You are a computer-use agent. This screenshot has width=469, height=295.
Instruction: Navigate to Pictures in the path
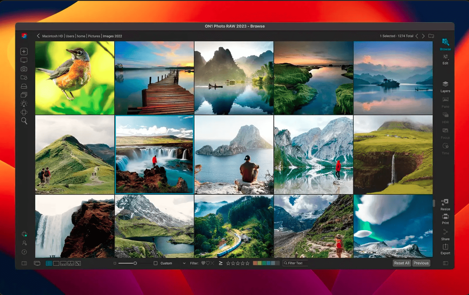coord(94,36)
